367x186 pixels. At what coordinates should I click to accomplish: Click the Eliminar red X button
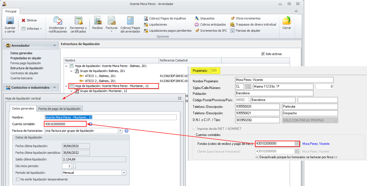(29, 20)
